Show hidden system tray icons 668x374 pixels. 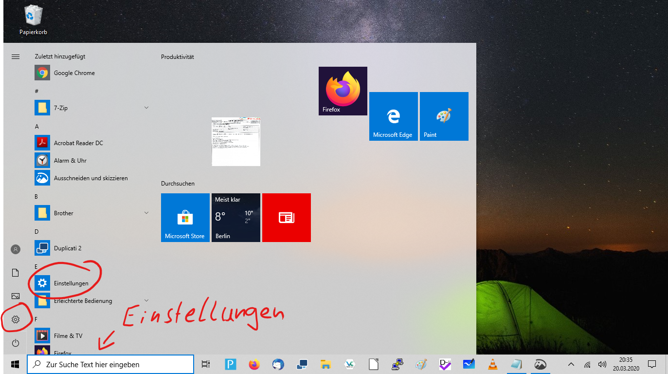[571, 364]
